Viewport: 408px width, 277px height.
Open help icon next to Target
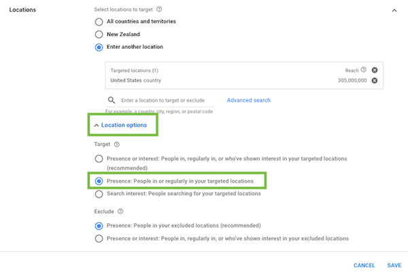pos(117,144)
